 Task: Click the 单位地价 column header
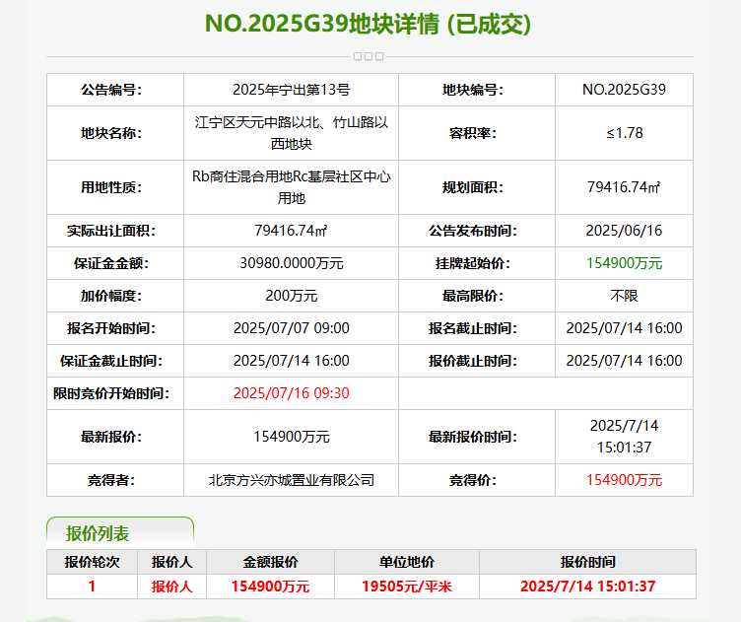407,562
